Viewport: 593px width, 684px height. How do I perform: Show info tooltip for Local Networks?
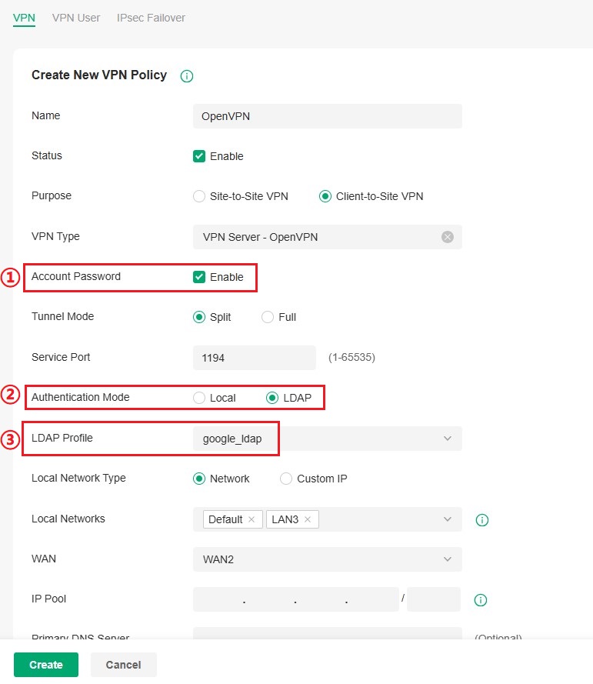[481, 520]
